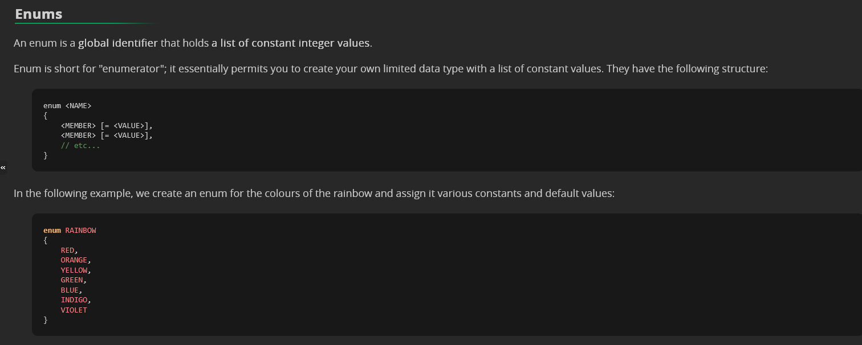This screenshot has height=345, width=862.
Task: Expand the sidebar with the double-chevron icon
Action: (3, 167)
